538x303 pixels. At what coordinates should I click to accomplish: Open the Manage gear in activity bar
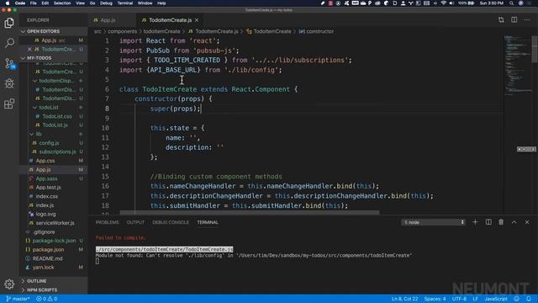pos(9,284)
